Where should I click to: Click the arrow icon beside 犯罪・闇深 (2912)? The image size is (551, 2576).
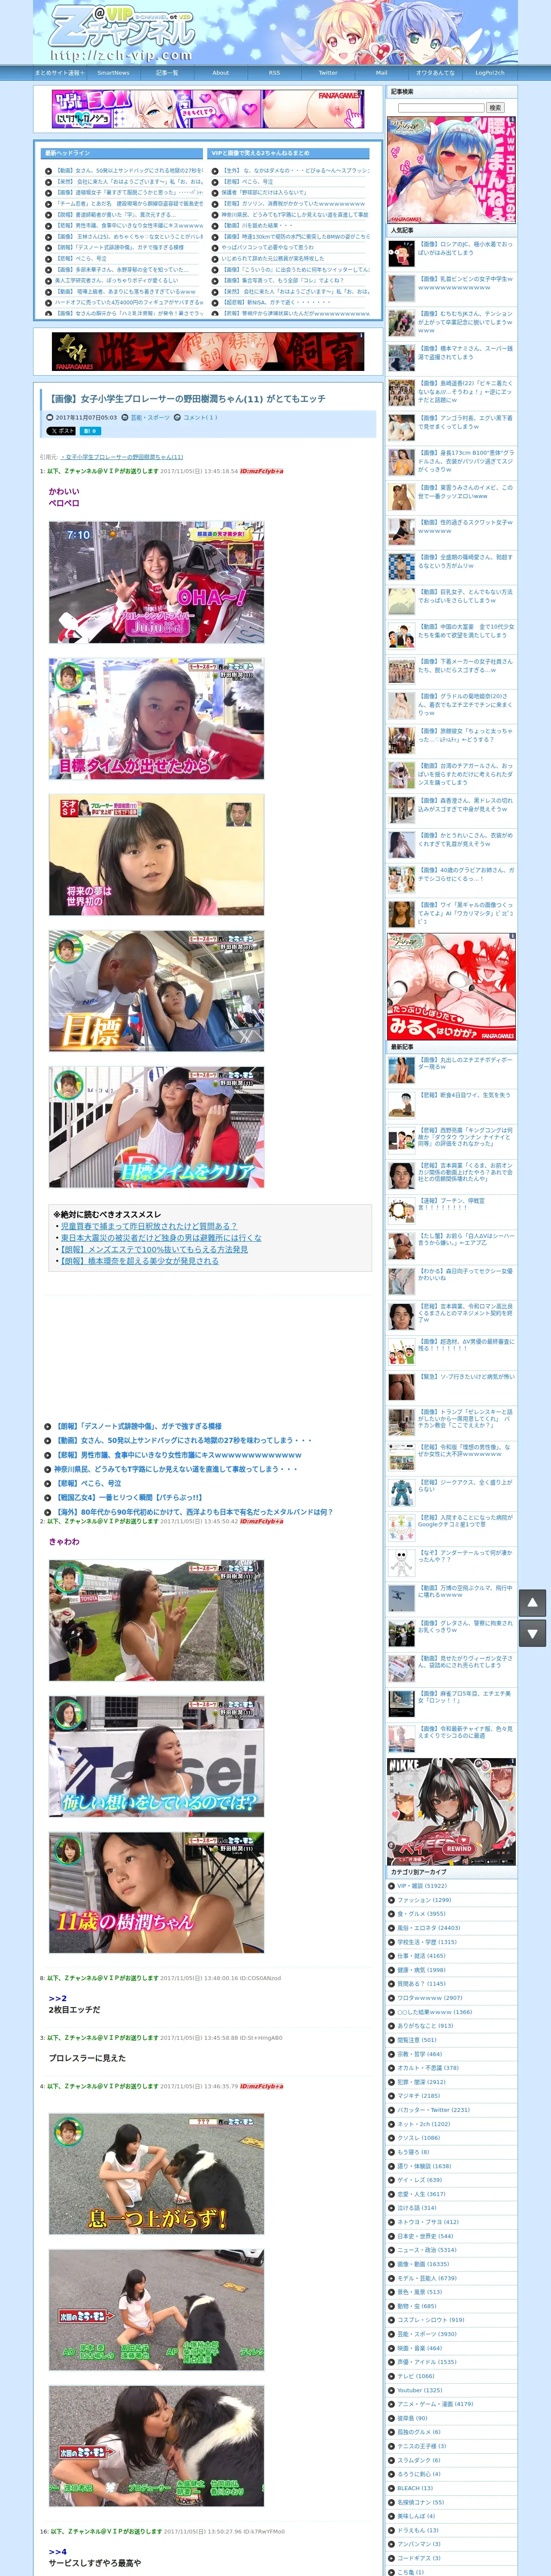click(x=392, y=2082)
